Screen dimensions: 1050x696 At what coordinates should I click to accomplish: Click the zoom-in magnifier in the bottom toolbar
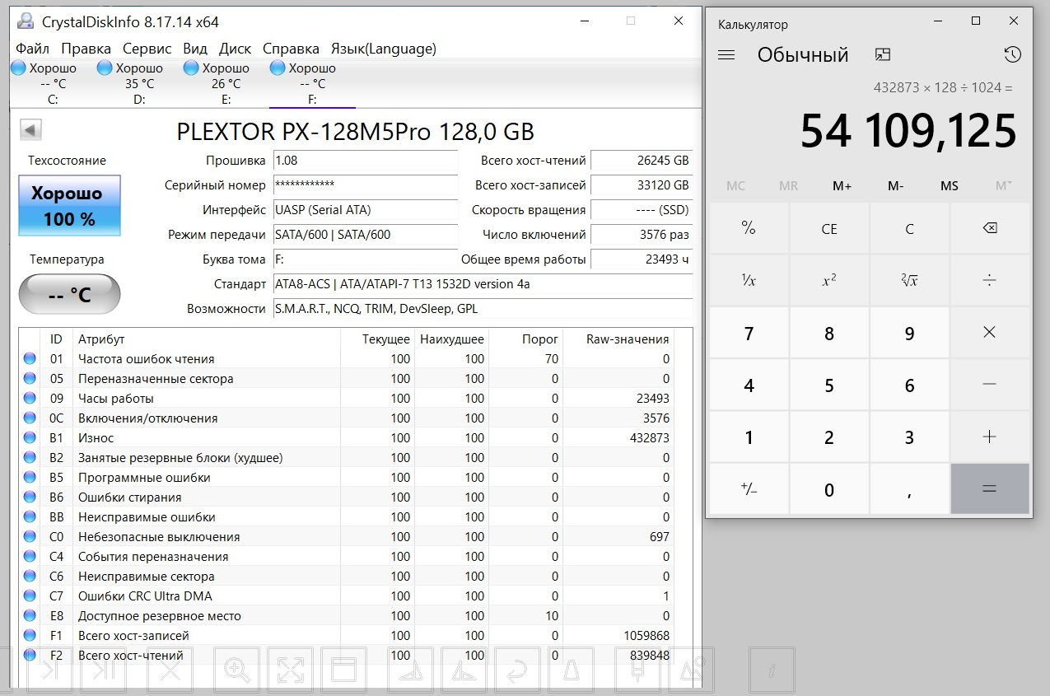237,670
